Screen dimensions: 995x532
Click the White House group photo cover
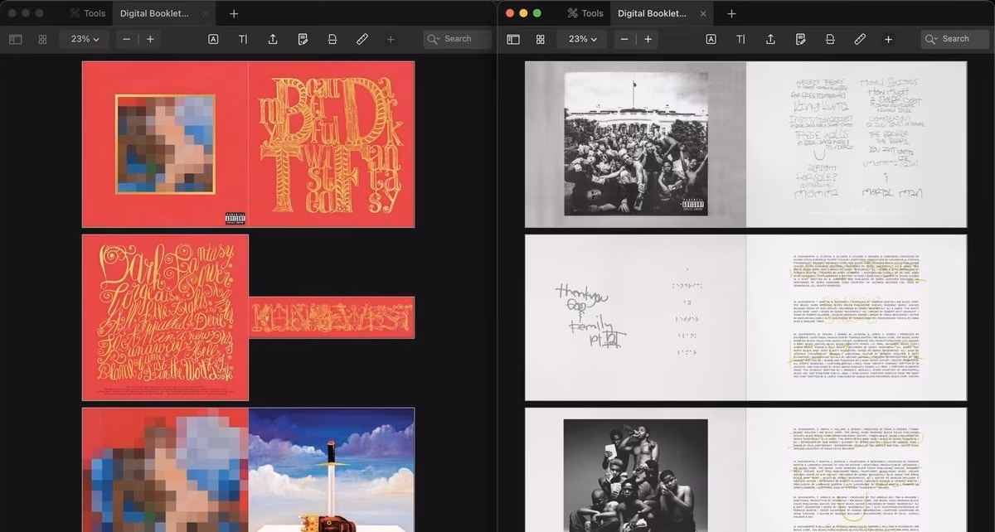[636, 144]
